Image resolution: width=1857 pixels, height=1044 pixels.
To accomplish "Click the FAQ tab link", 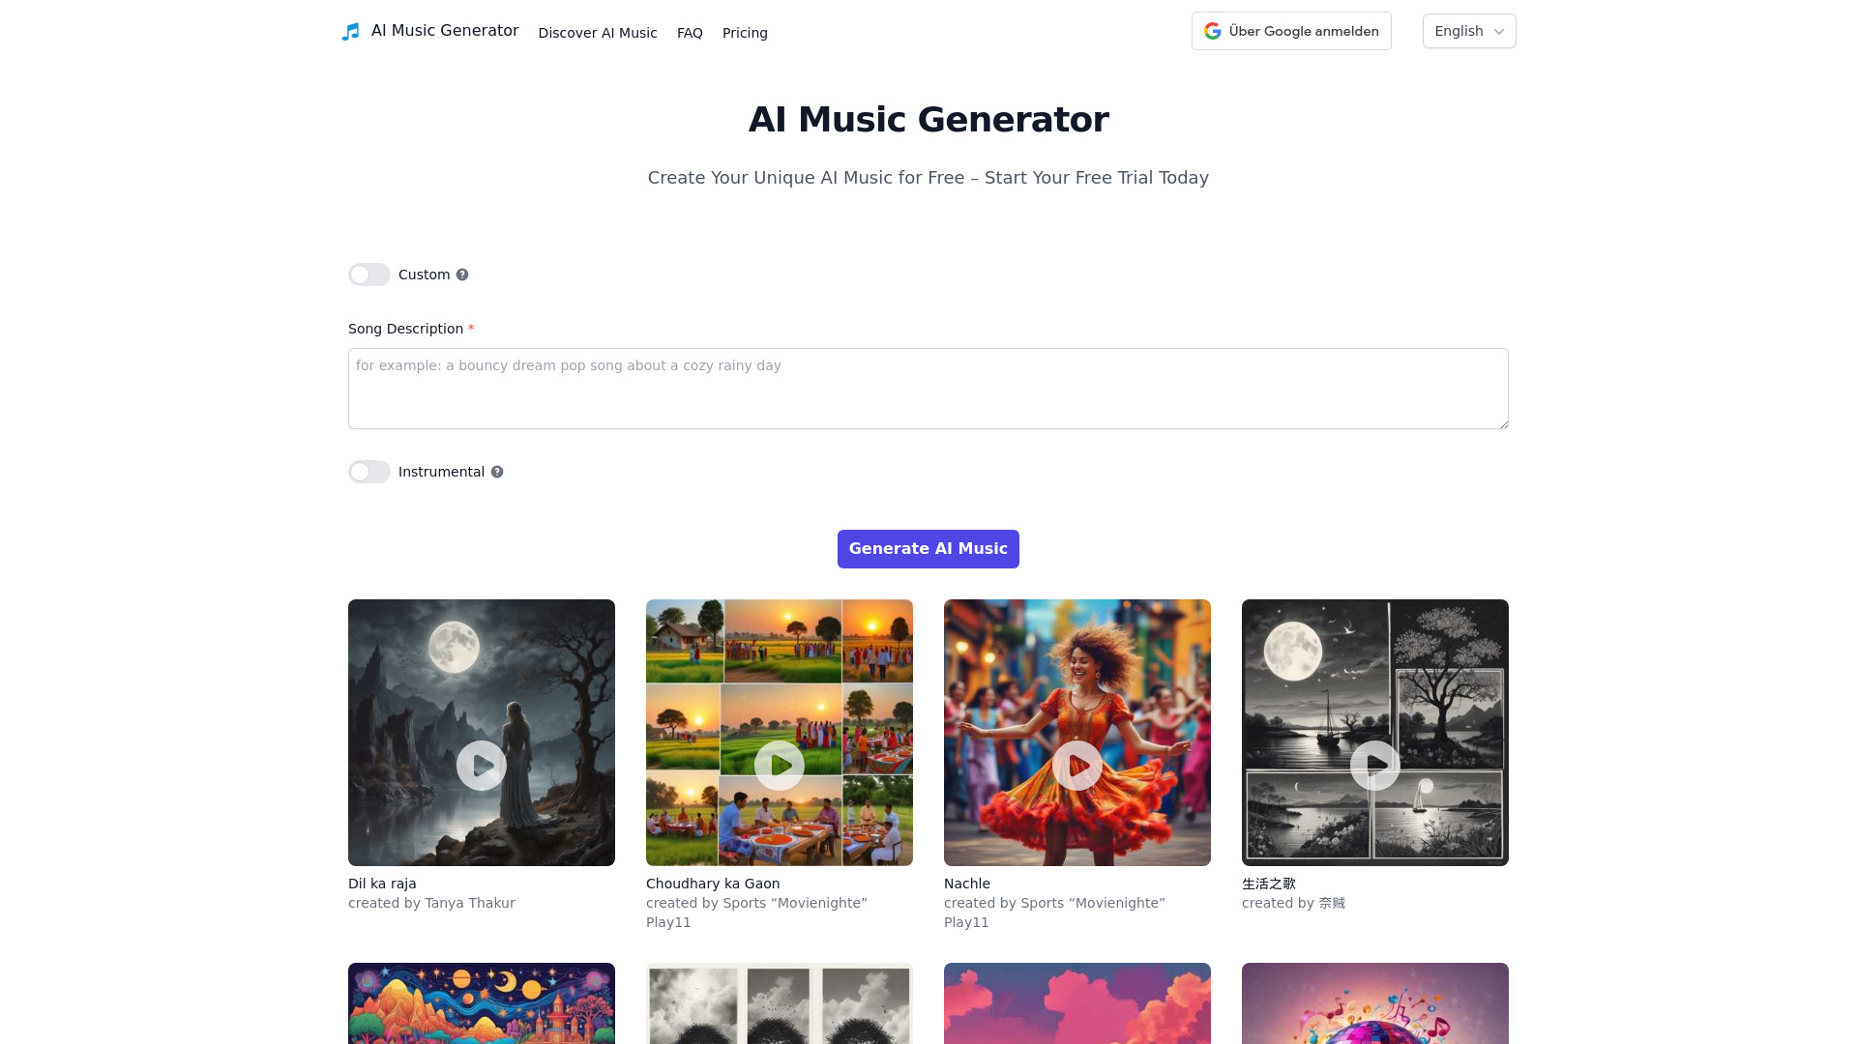I will pos(689,32).
